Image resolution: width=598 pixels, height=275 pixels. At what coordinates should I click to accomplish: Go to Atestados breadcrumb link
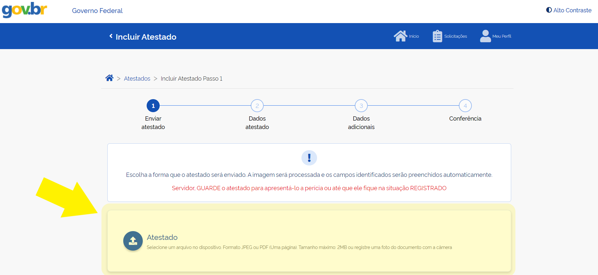pos(137,79)
